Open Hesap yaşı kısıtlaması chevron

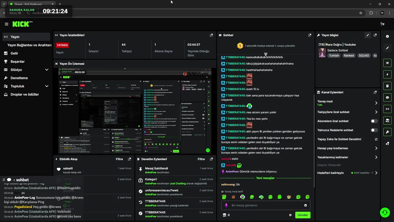pyautogui.click(x=376, y=148)
